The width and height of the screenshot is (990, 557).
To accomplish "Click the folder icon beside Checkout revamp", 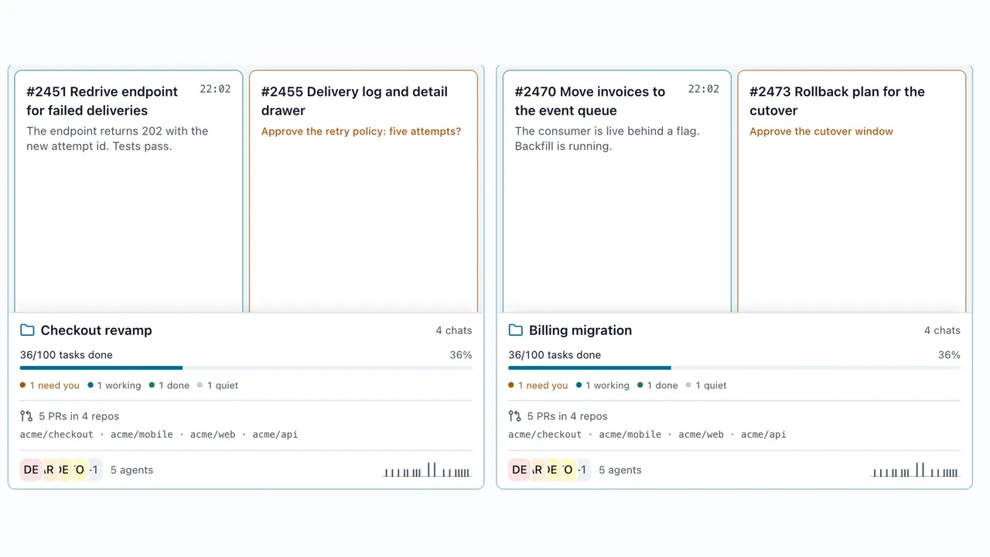I will point(27,330).
